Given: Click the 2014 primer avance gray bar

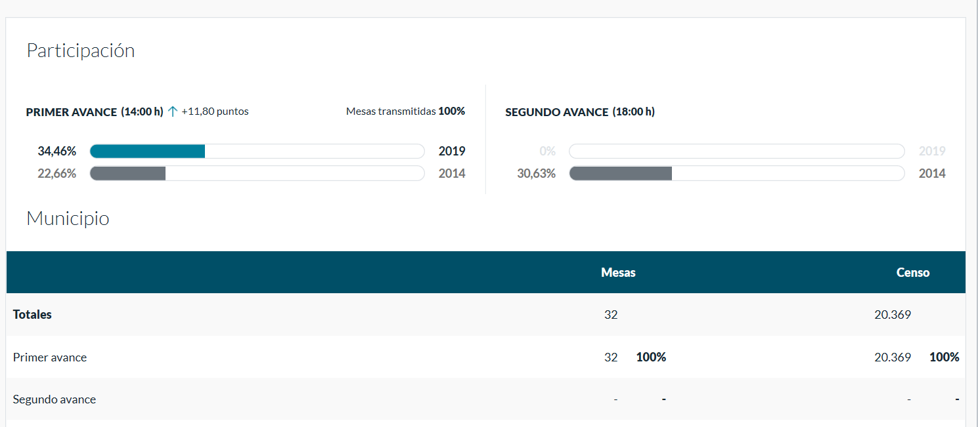Looking at the screenshot, I should pos(257,174).
